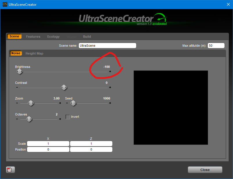Screen dimensions: 233x179
Task: Switch to the Scene tab
Action: [14, 36]
